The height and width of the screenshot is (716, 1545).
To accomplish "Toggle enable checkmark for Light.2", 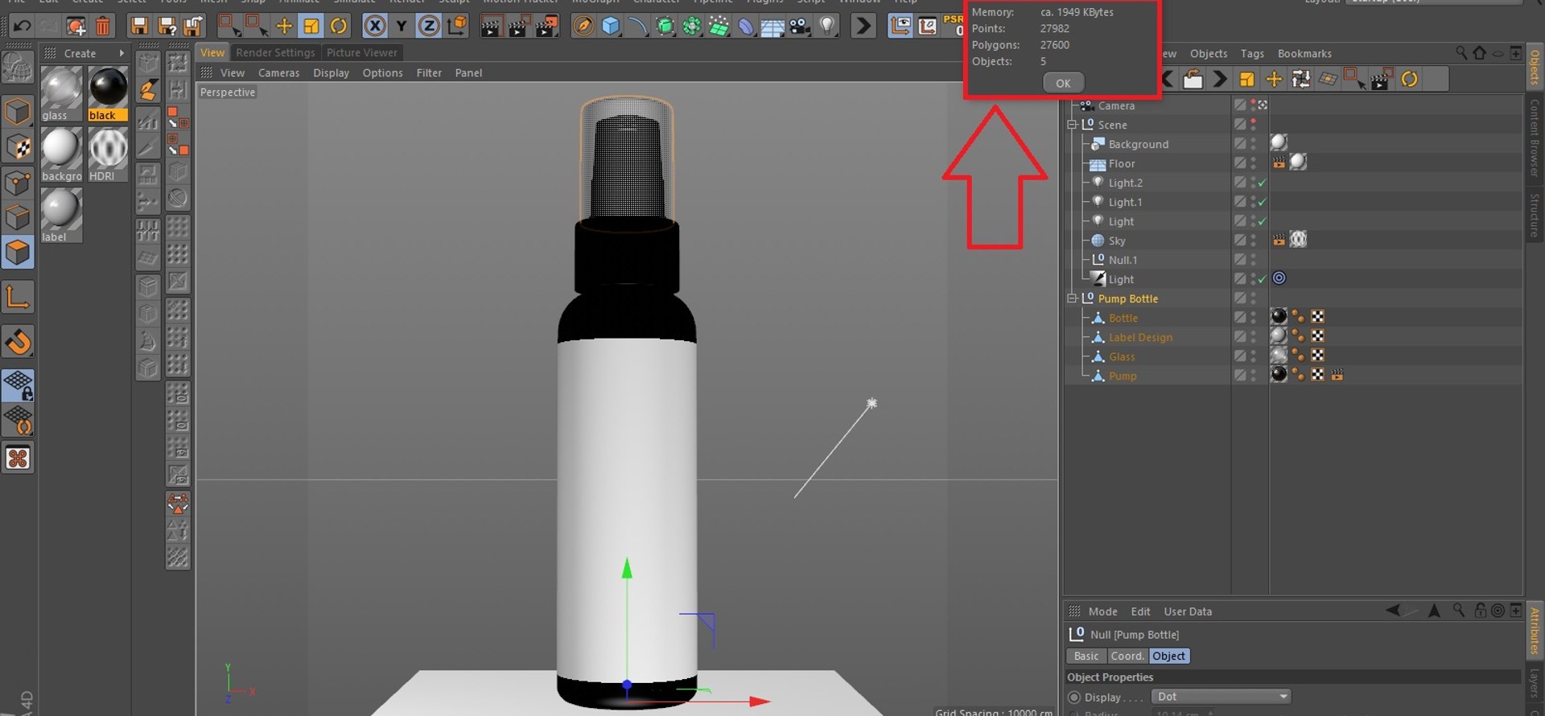I will click(x=1262, y=183).
